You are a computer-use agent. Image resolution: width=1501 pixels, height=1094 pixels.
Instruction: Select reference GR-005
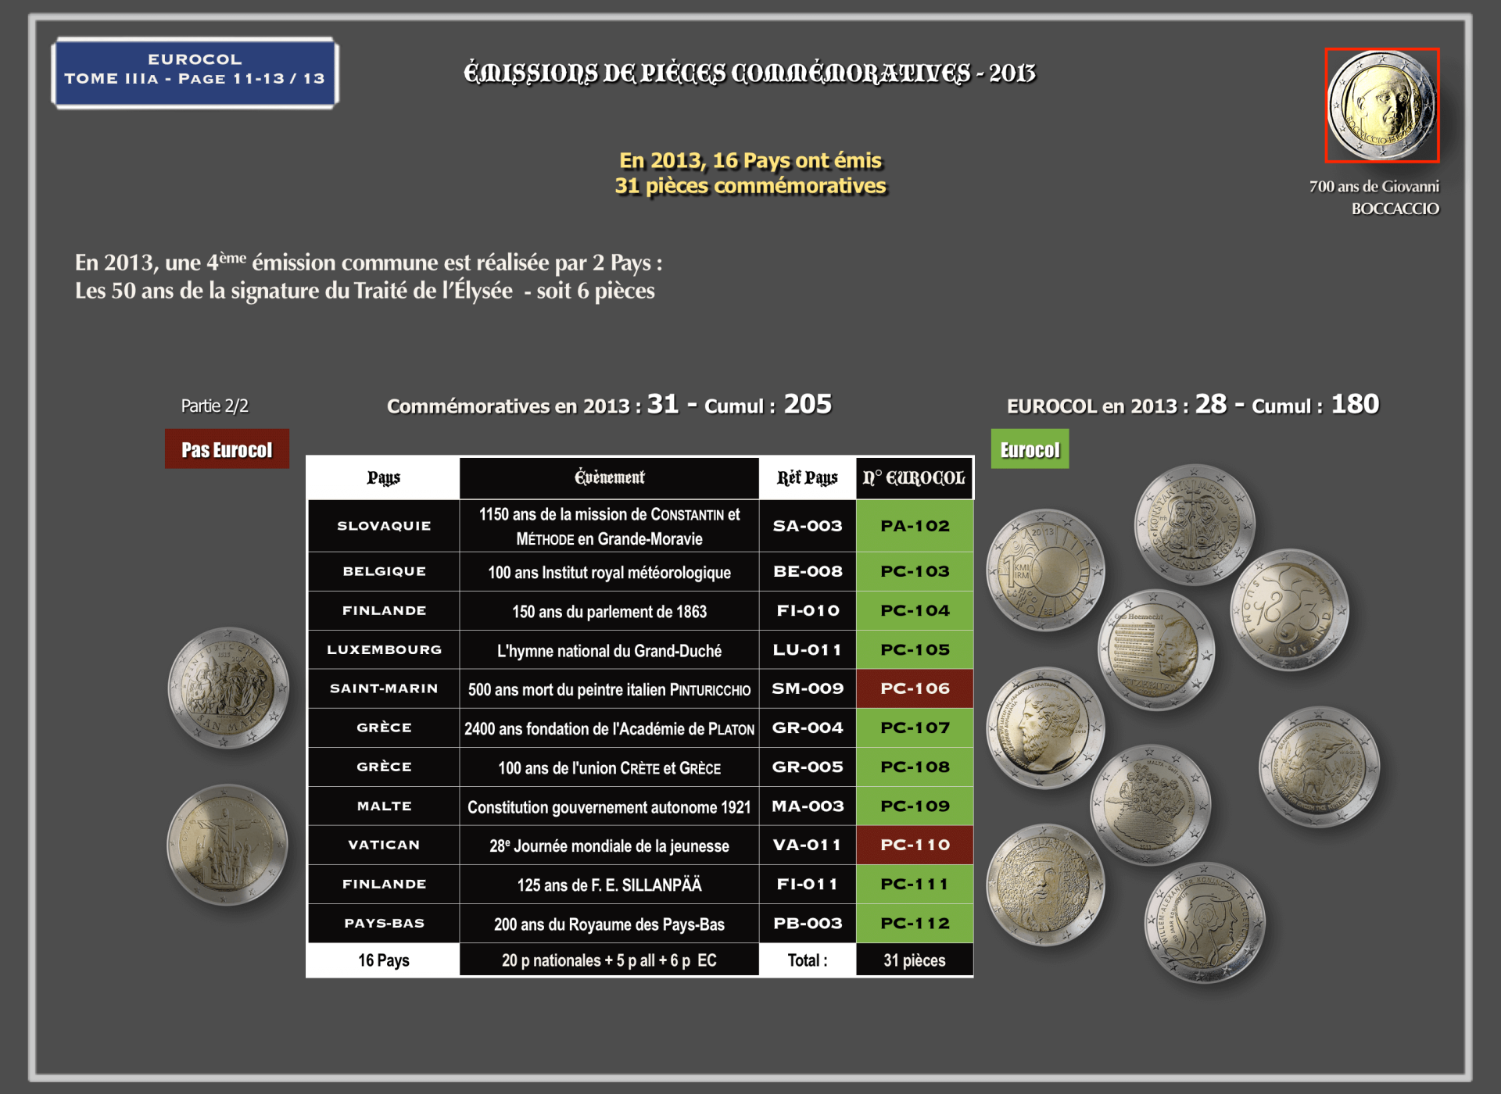click(808, 767)
